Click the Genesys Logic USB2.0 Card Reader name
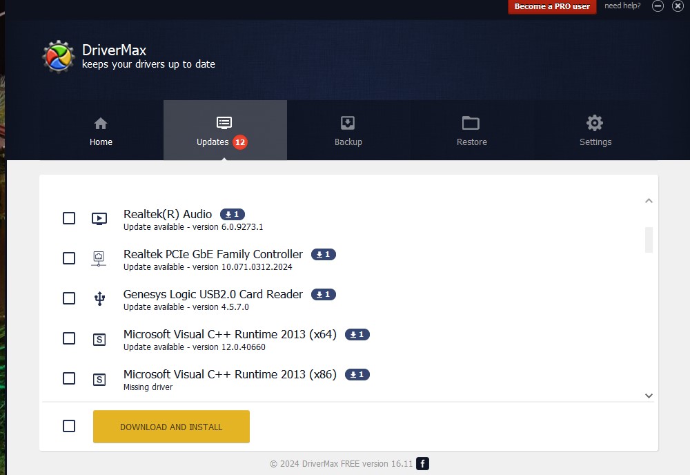690x475 pixels. 213,295
